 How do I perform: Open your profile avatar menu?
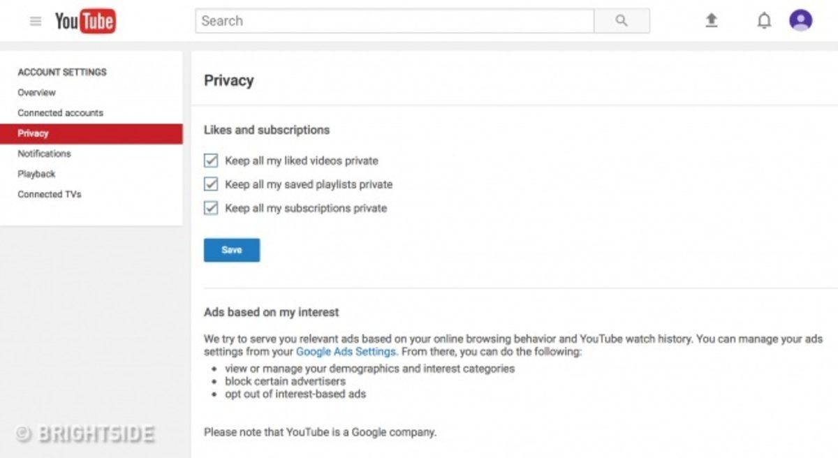point(801,20)
